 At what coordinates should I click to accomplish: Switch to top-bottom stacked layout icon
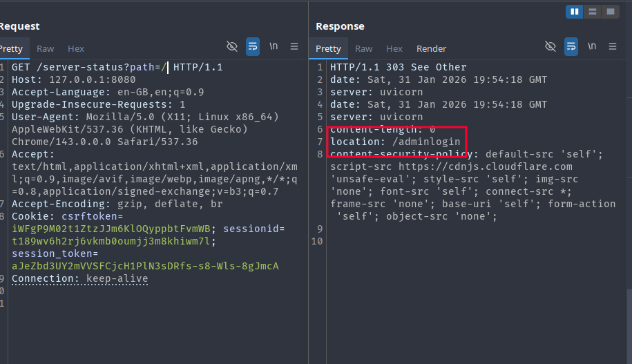coord(592,12)
